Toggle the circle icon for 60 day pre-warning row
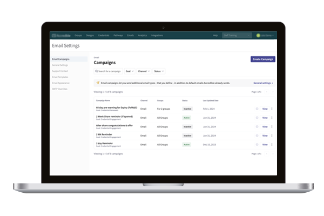Viewport: 324px width, 216px height. [x=257, y=109]
